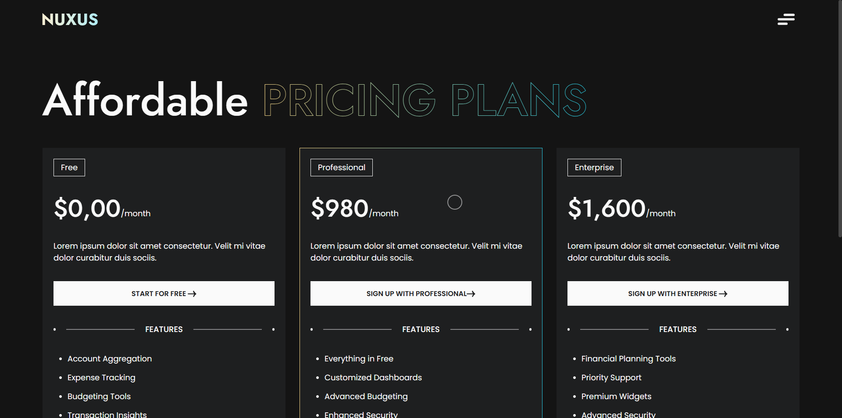Click the $980/month price
842x418 pixels.
[355, 208]
